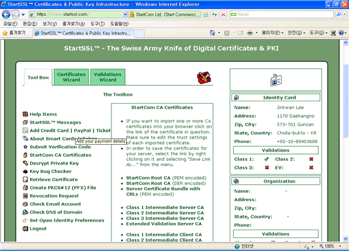Open the 도움말(H) menu

pyautogui.click(x=119, y=24)
